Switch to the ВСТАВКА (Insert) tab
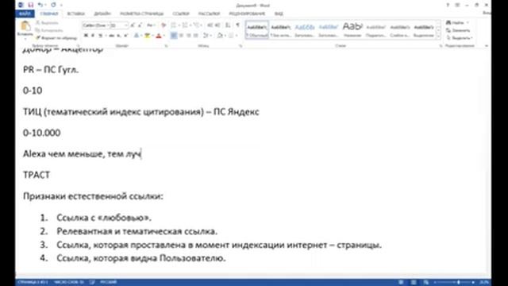 (x=76, y=14)
